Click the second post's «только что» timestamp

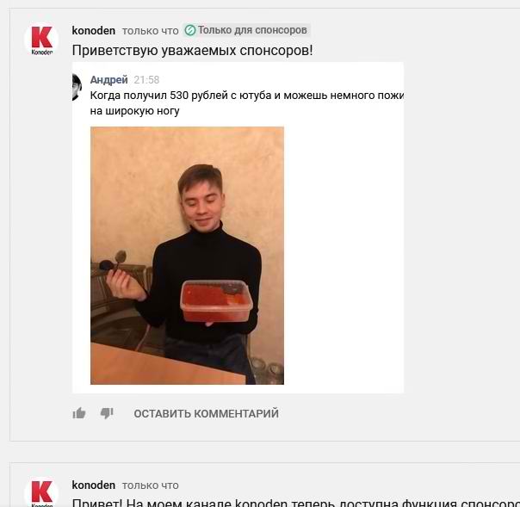[150, 485]
